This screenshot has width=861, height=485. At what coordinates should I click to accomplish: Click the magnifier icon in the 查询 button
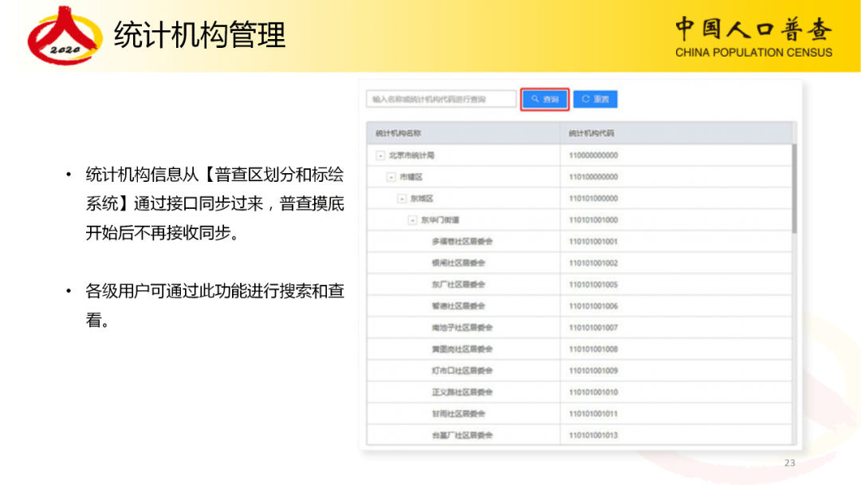536,99
